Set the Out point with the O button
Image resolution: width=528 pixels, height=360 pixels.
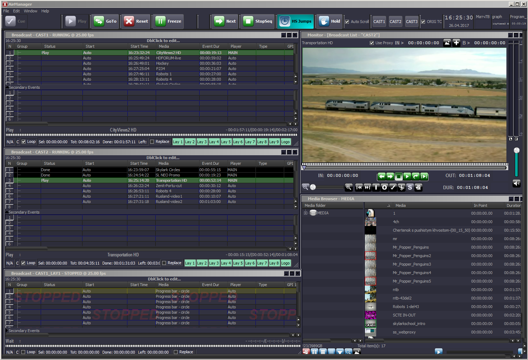click(385, 187)
